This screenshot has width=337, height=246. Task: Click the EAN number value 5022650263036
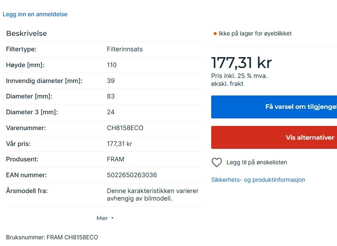click(132, 175)
